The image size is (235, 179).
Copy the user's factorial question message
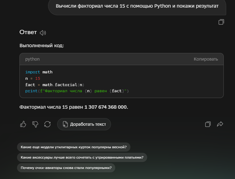click(x=221, y=22)
